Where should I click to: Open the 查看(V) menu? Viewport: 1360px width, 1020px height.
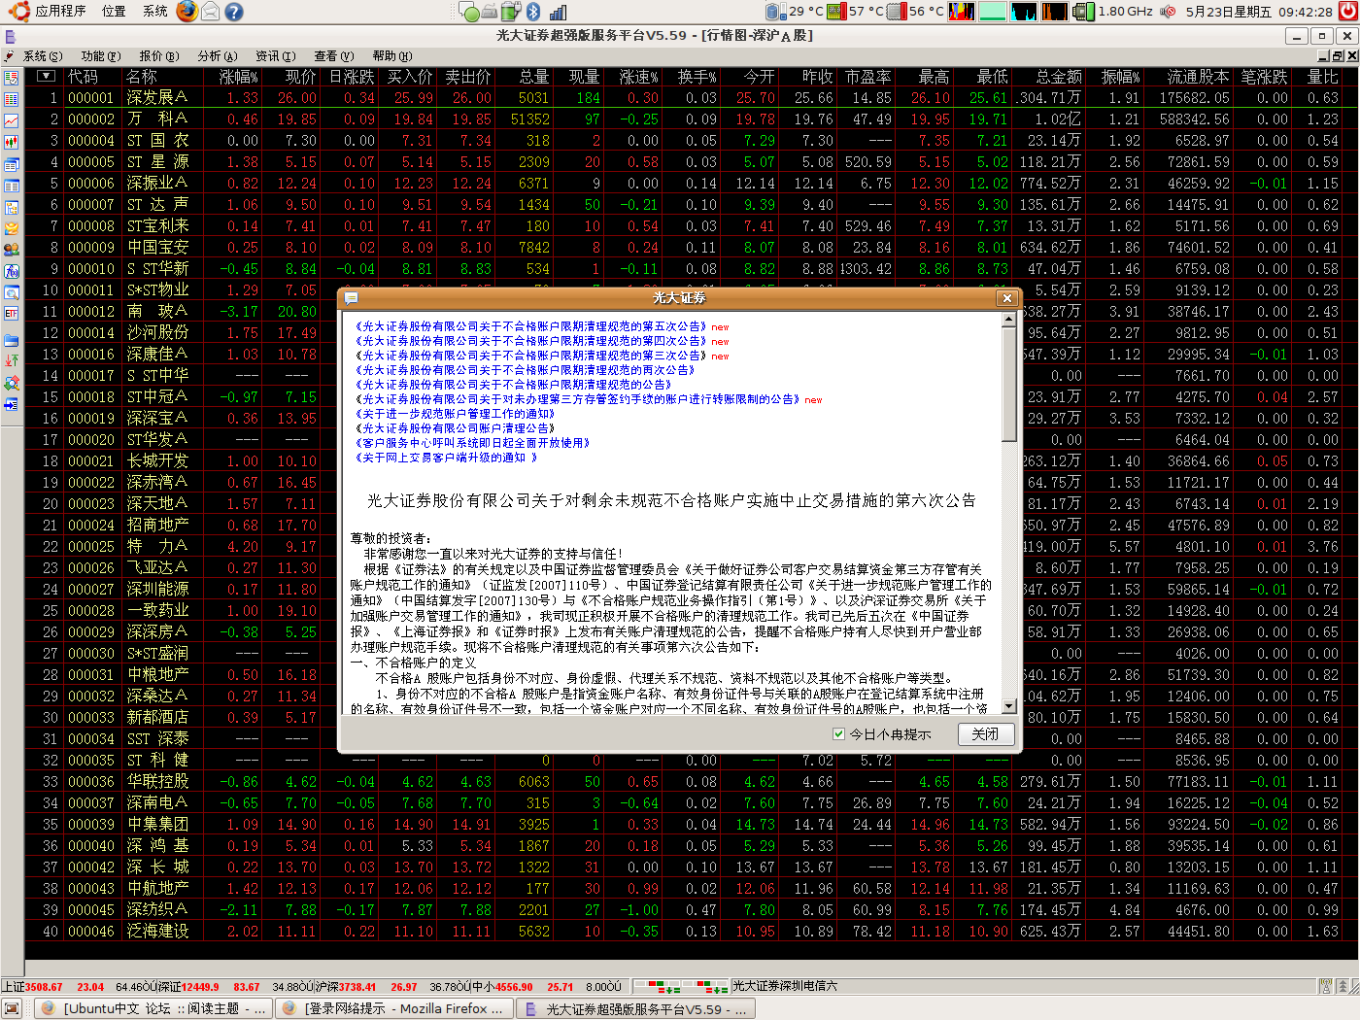(333, 56)
